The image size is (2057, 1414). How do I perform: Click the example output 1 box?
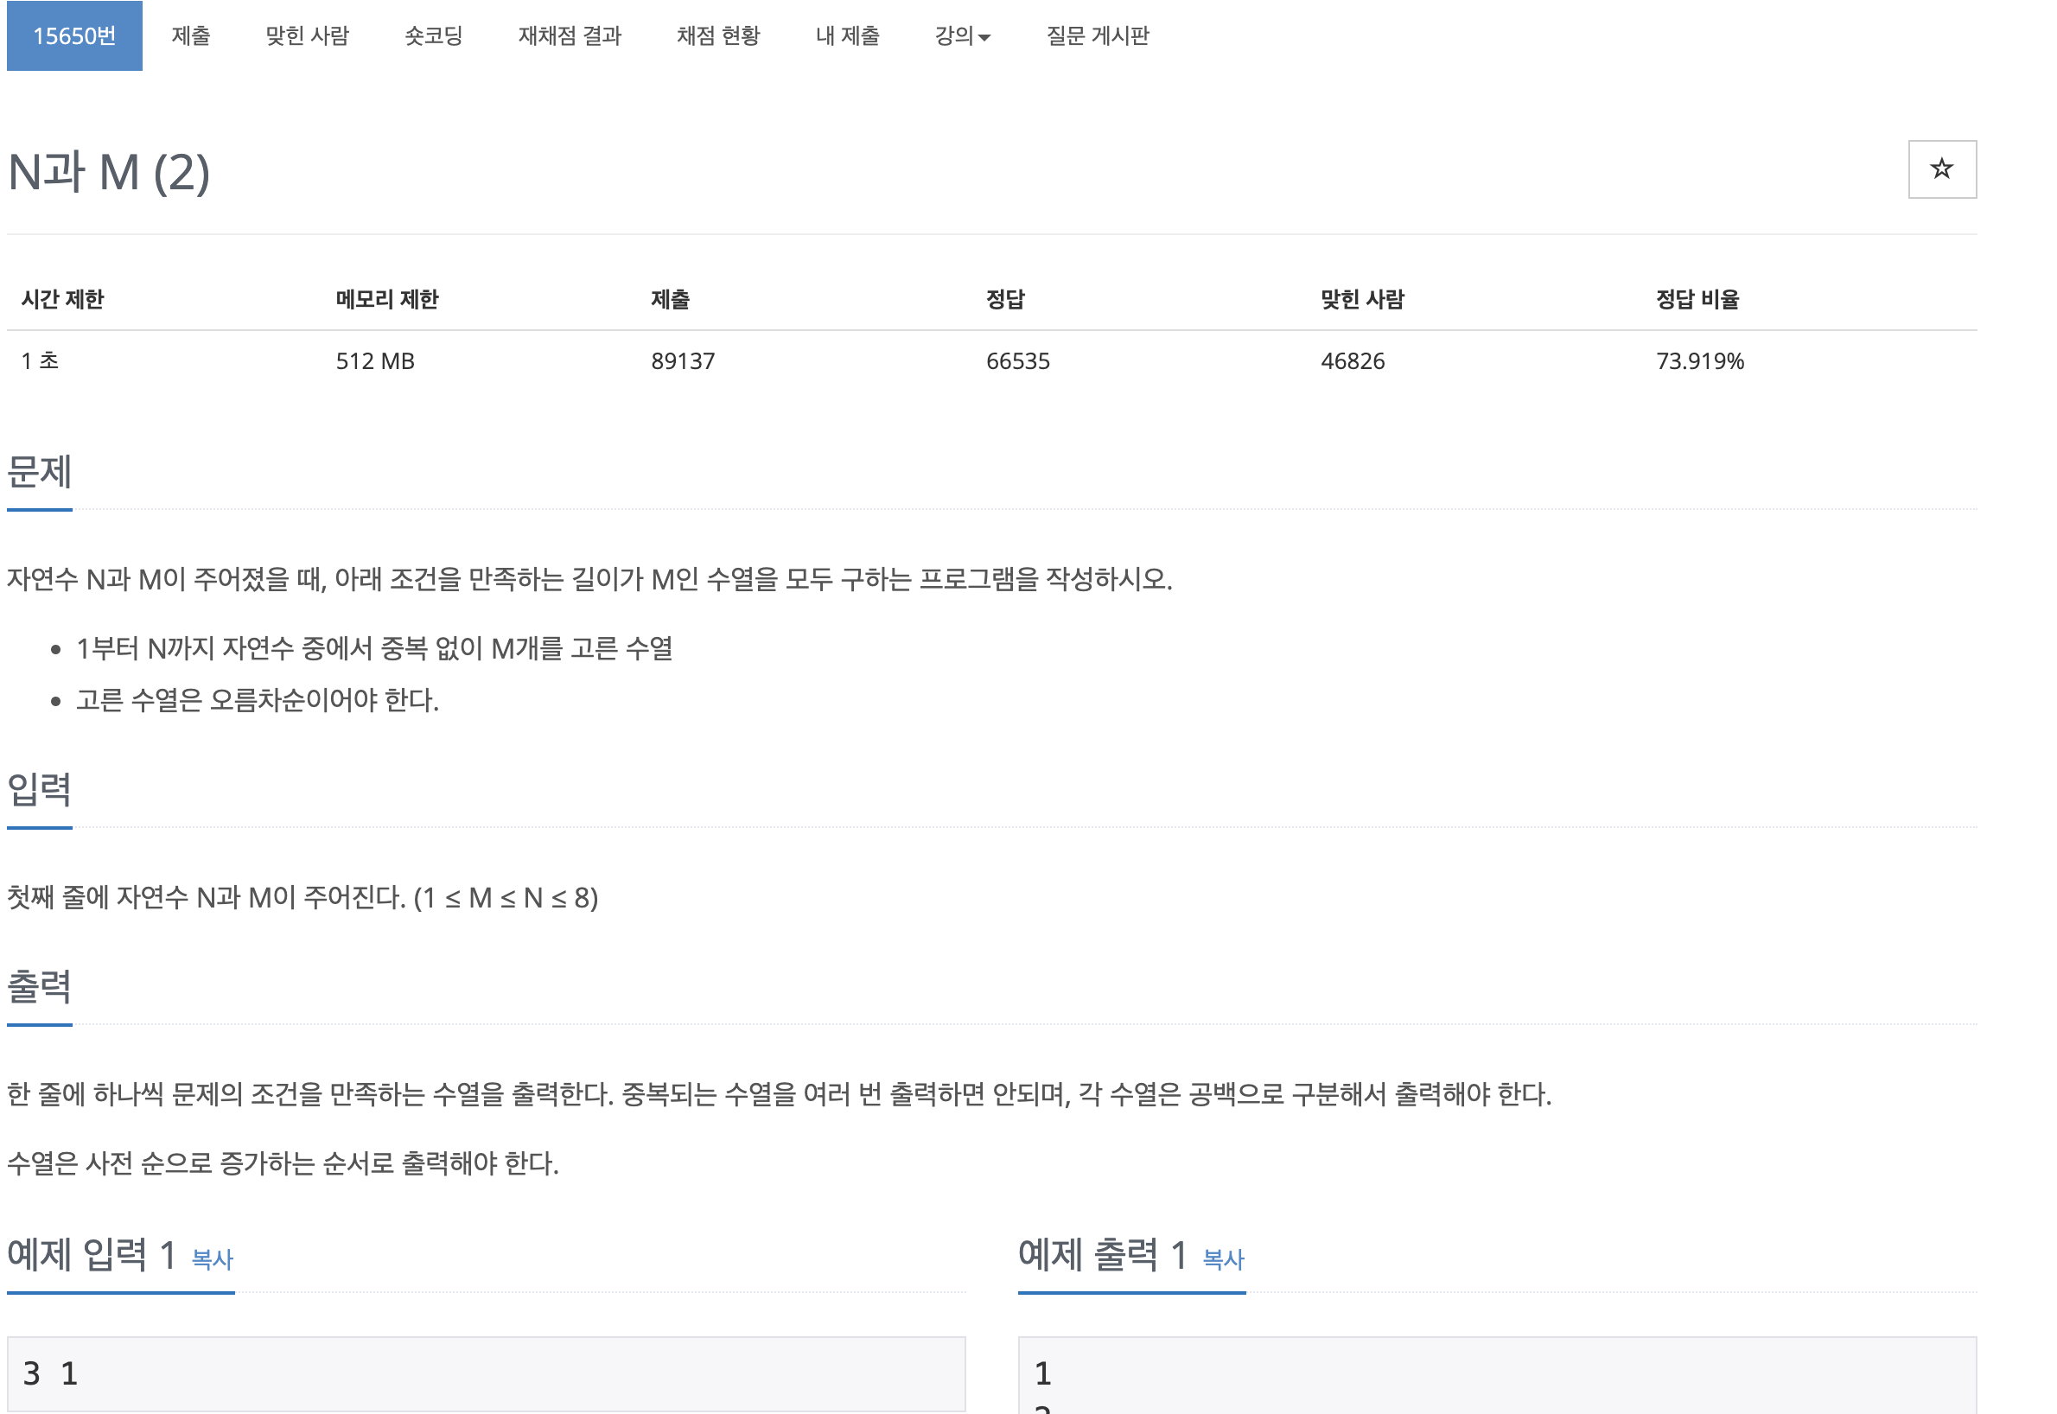click(x=1497, y=1375)
